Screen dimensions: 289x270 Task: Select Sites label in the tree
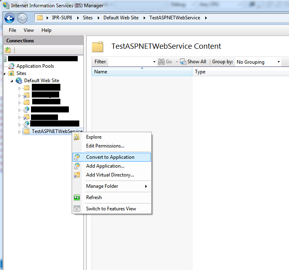pos(21,73)
